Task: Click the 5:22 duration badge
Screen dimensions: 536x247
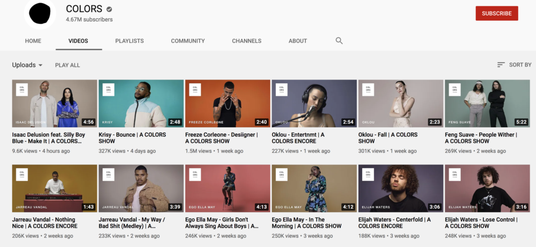Action: 521,122
